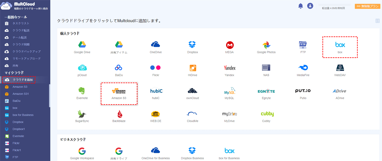Image resolution: width=382 pixels, height=161 pixels.
Task: Select Google Photos cloud
Action: coord(266,47)
